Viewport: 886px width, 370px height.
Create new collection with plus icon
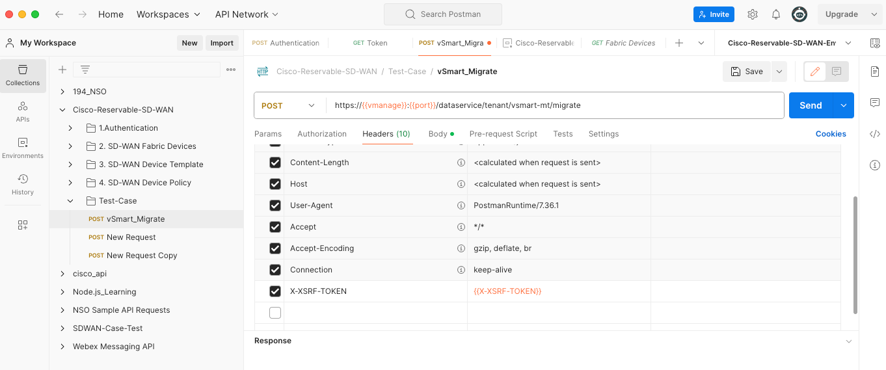pos(62,70)
